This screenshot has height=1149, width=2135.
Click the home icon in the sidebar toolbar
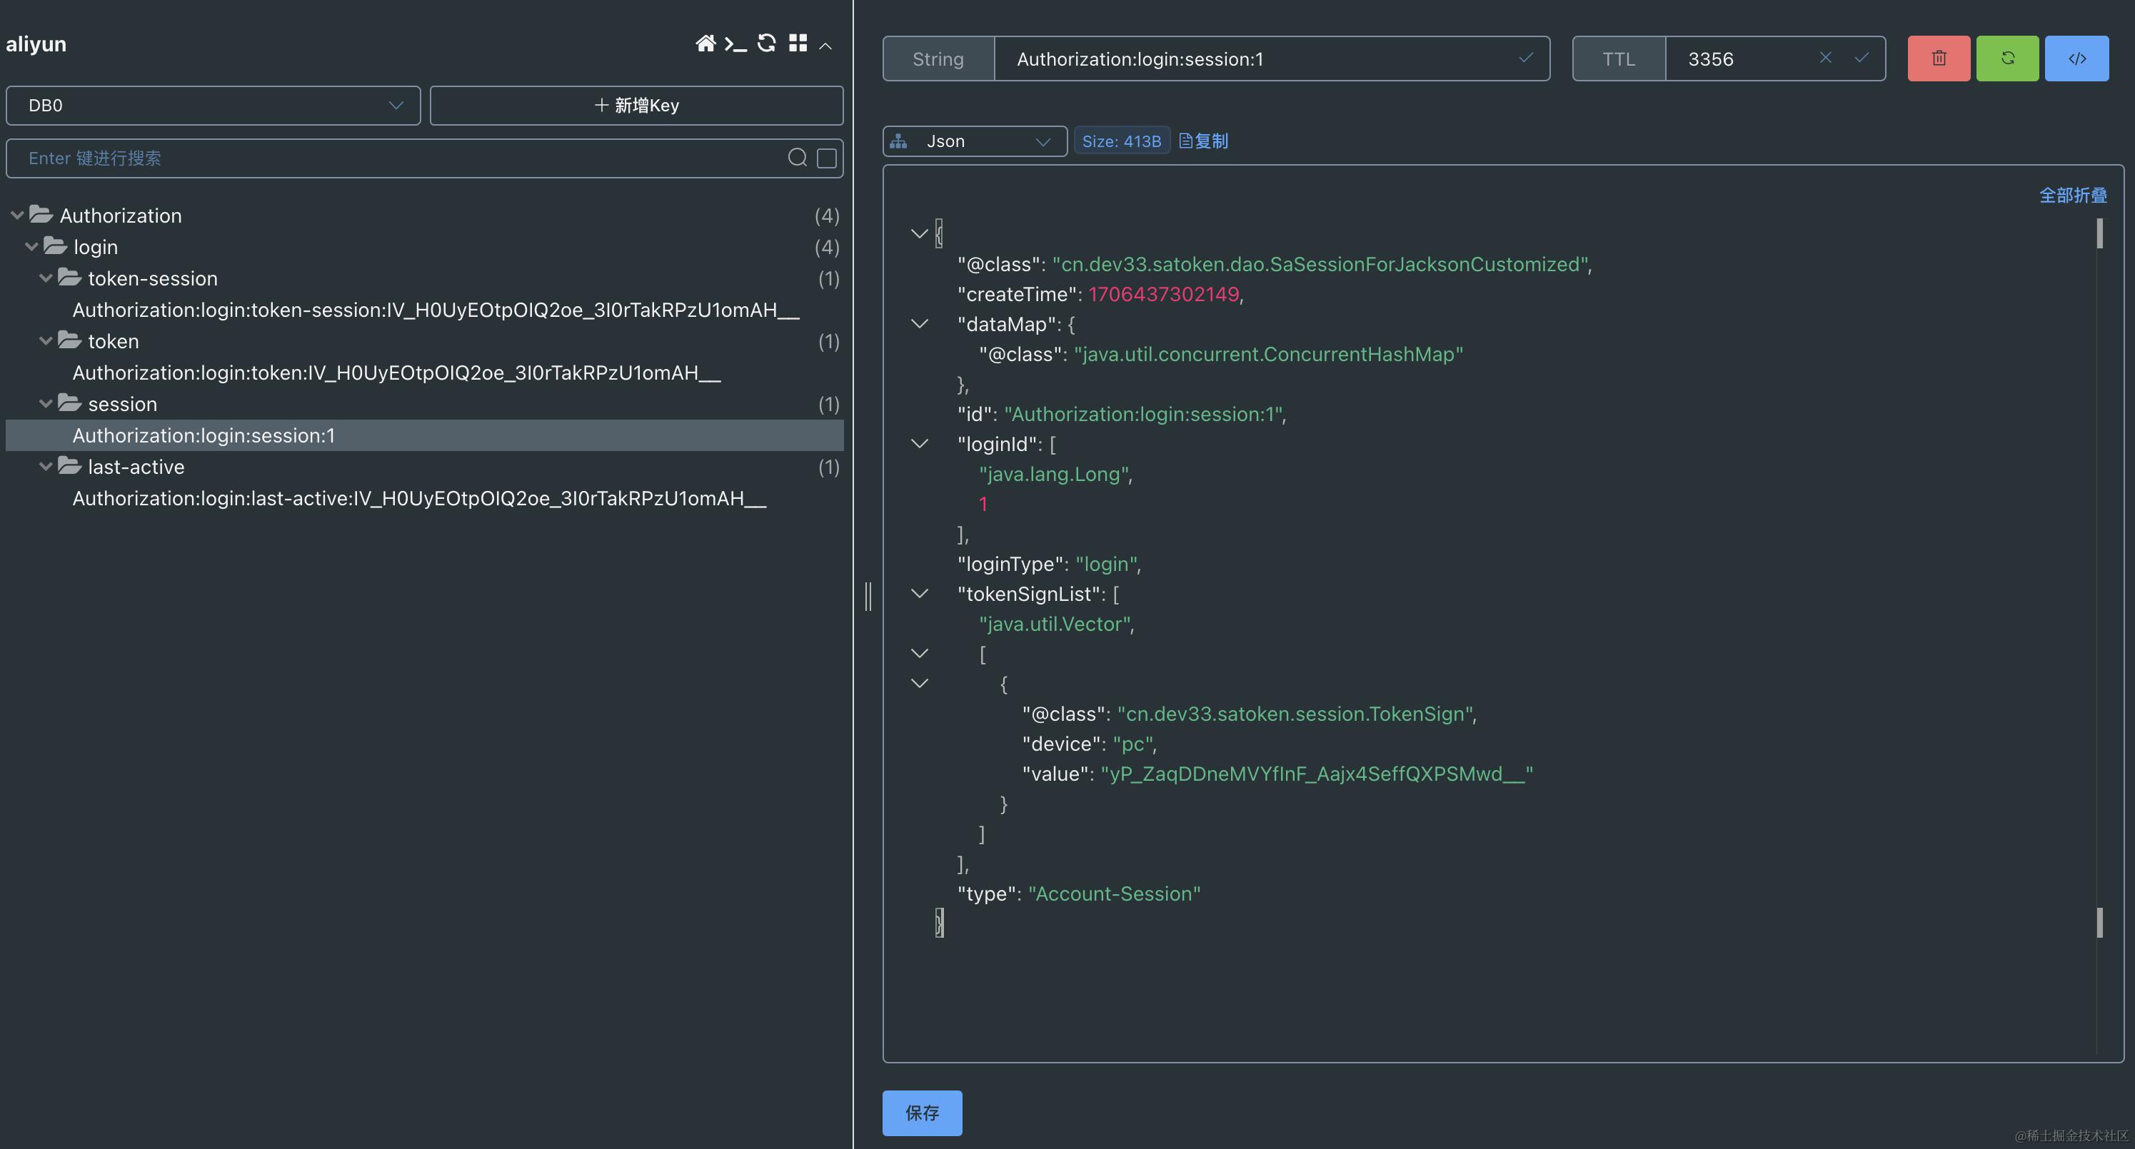coord(706,43)
